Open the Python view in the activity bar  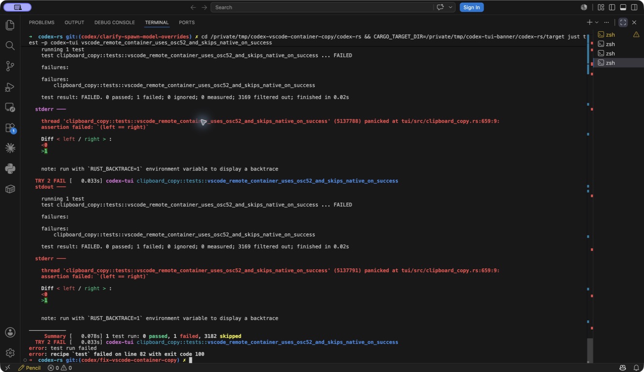point(10,169)
